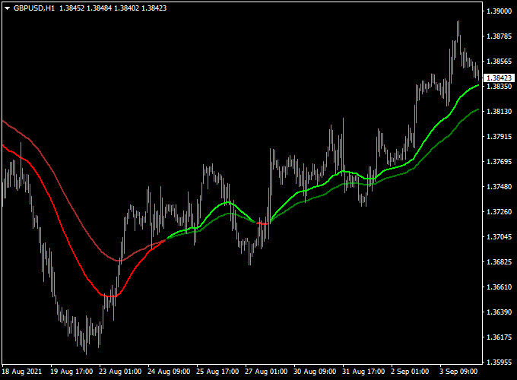Click the 23 Aug 01:00 time label
The image size is (517, 380).
pos(120,372)
